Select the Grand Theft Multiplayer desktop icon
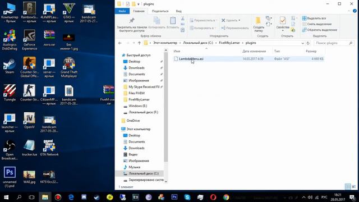 click(x=69, y=67)
